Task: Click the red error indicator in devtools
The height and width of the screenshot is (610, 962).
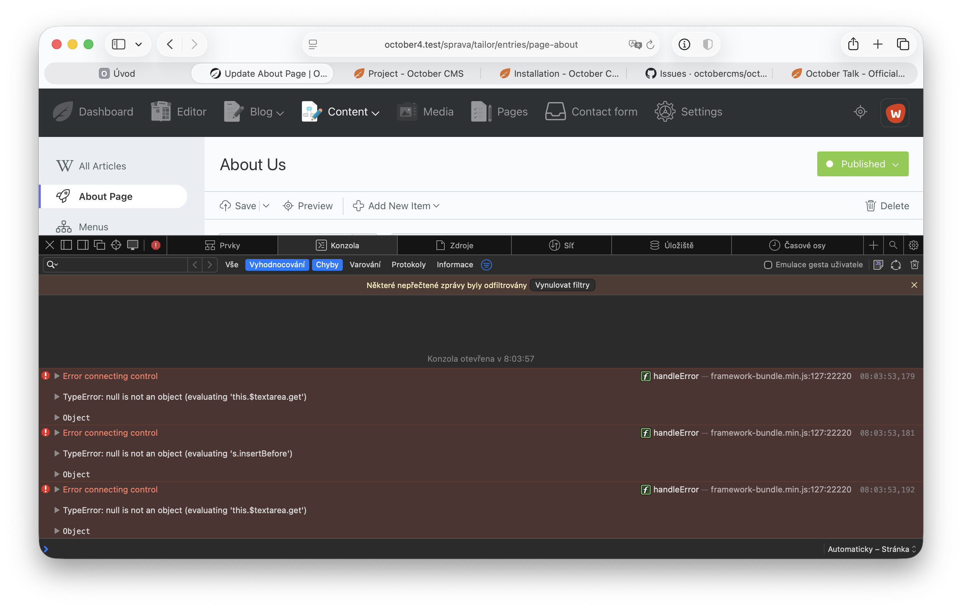Action: tap(156, 245)
